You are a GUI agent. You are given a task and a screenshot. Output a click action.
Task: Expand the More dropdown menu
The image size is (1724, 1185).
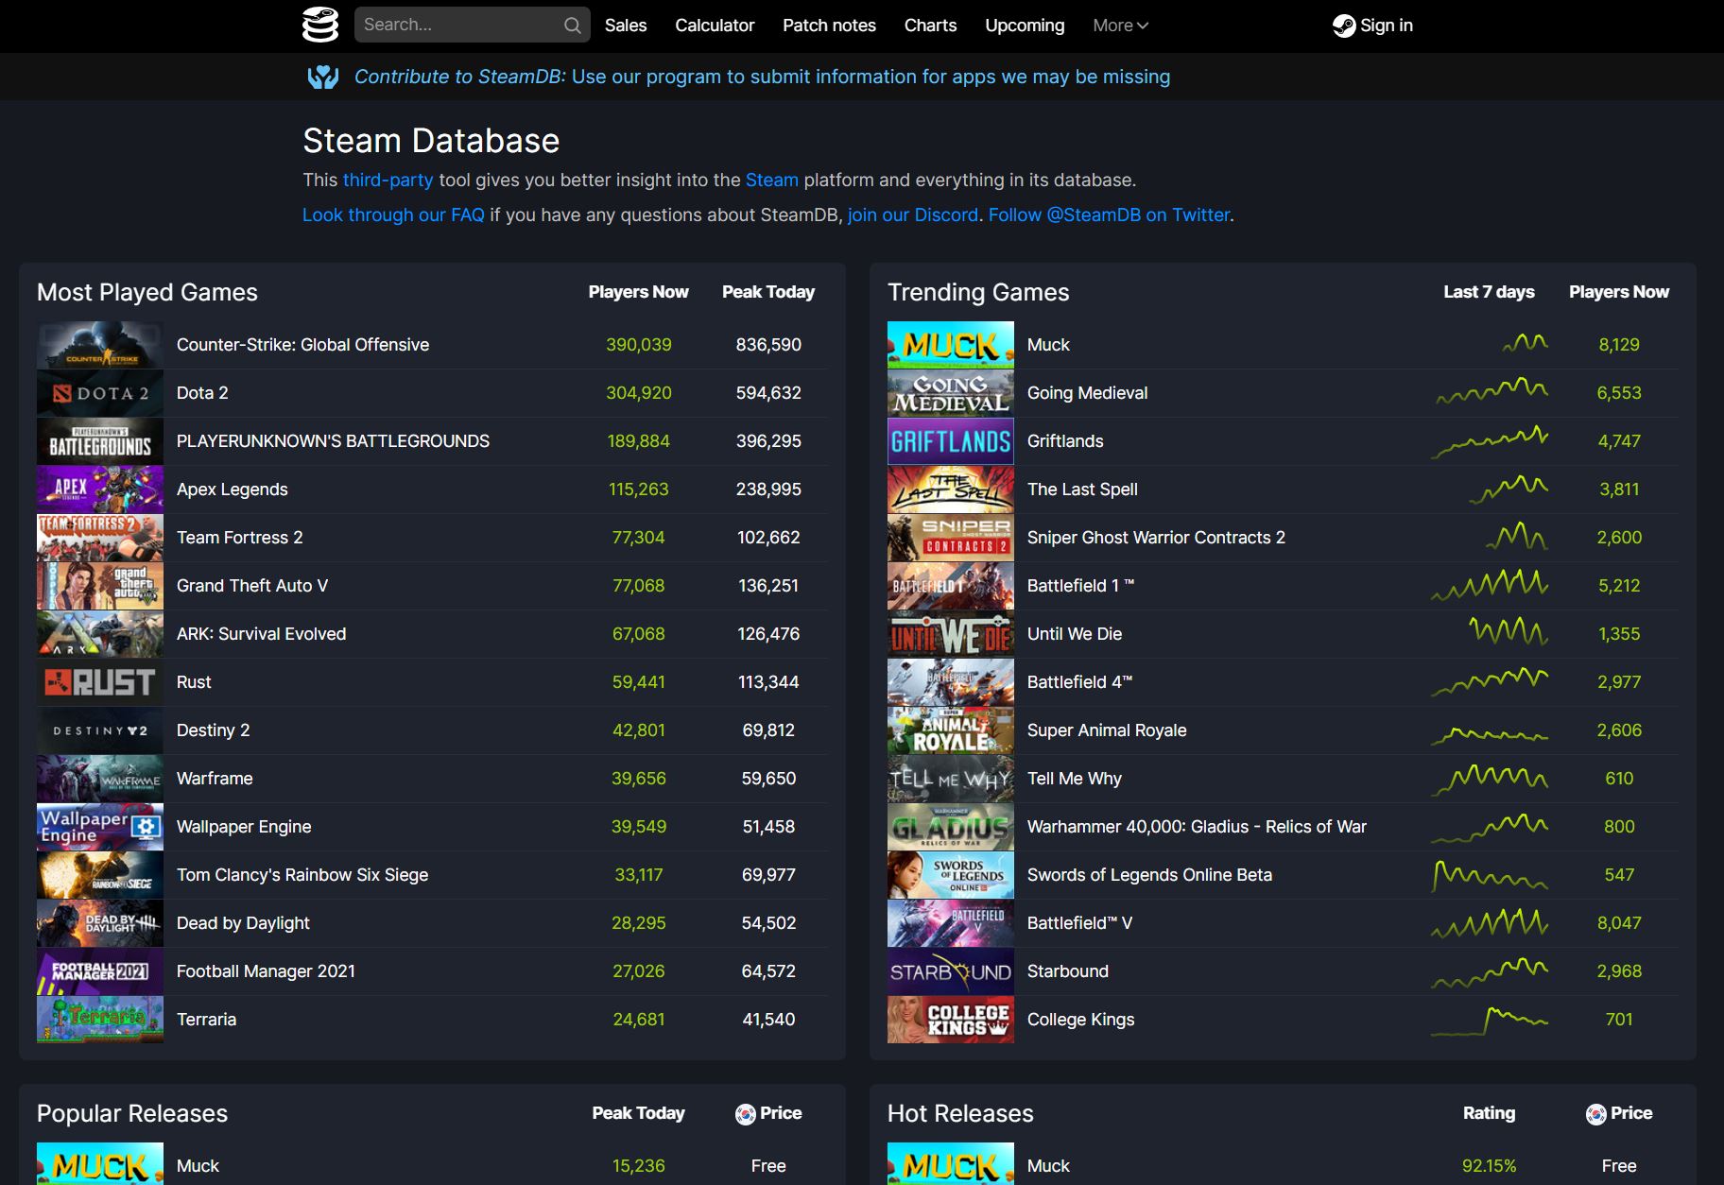1120,26
